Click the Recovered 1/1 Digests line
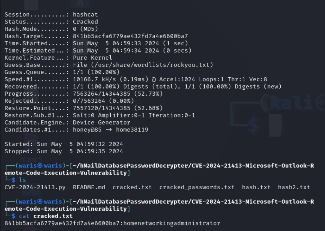Image resolution: width=325 pixels, height=231 pixels. coord(143,86)
